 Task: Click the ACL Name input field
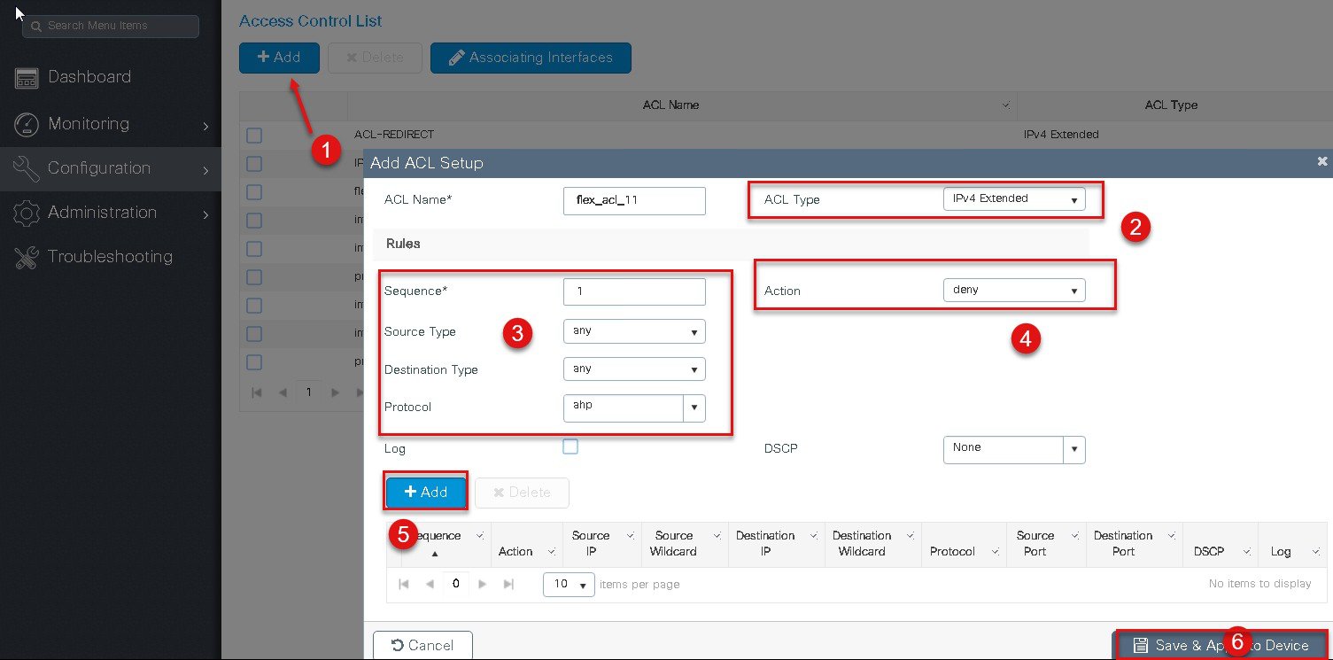634,200
